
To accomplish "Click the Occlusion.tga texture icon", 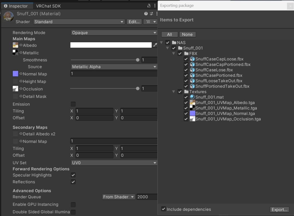I will click(x=192, y=119).
